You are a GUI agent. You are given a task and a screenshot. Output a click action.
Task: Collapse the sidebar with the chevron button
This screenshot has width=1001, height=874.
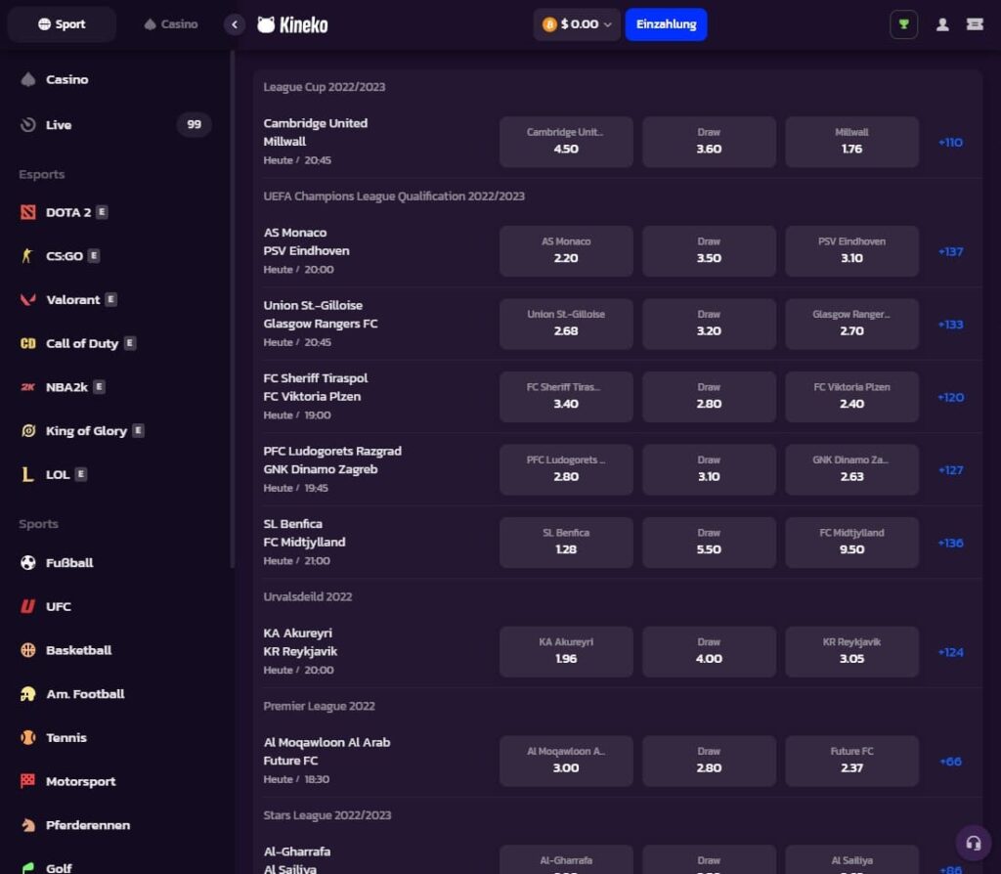pos(234,24)
